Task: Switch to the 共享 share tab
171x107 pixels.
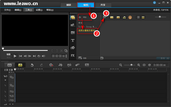Action: click(103, 5)
